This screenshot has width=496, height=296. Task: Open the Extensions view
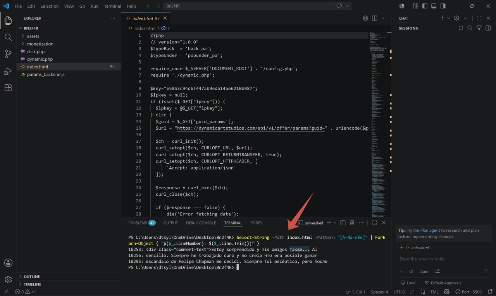8,87
